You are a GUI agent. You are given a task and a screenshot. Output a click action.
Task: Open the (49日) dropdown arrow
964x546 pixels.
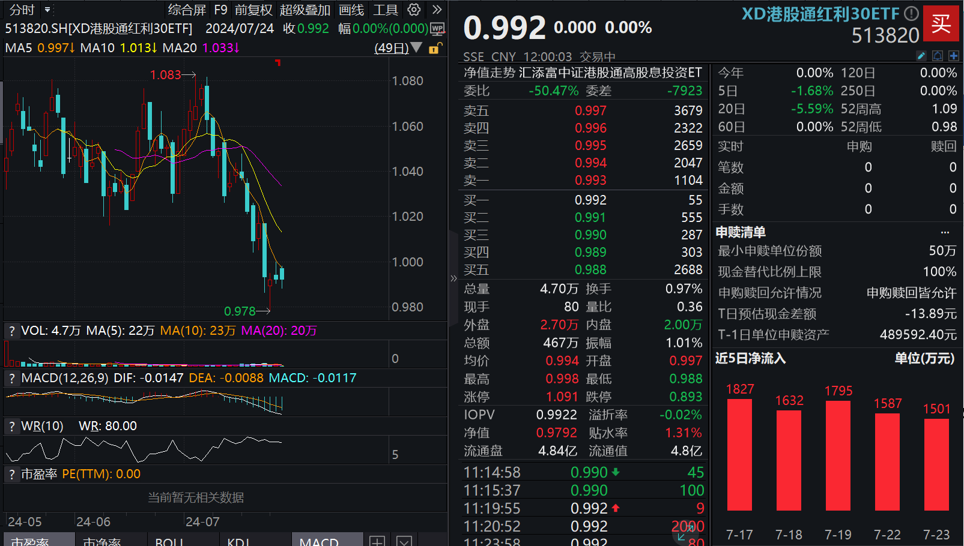coord(417,48)
